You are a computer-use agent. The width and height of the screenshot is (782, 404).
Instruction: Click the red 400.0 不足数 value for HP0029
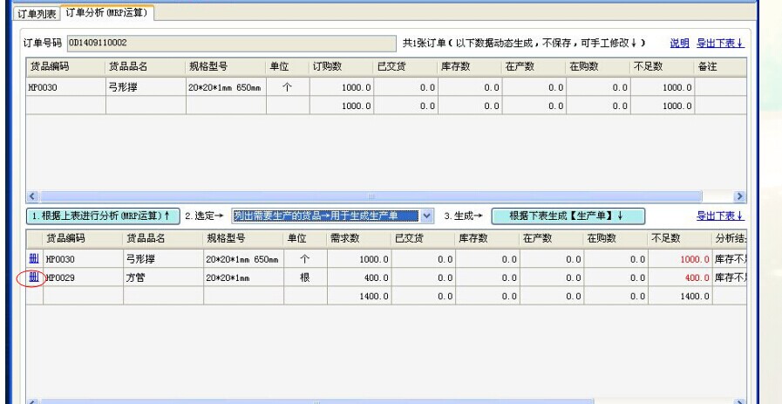692,277
